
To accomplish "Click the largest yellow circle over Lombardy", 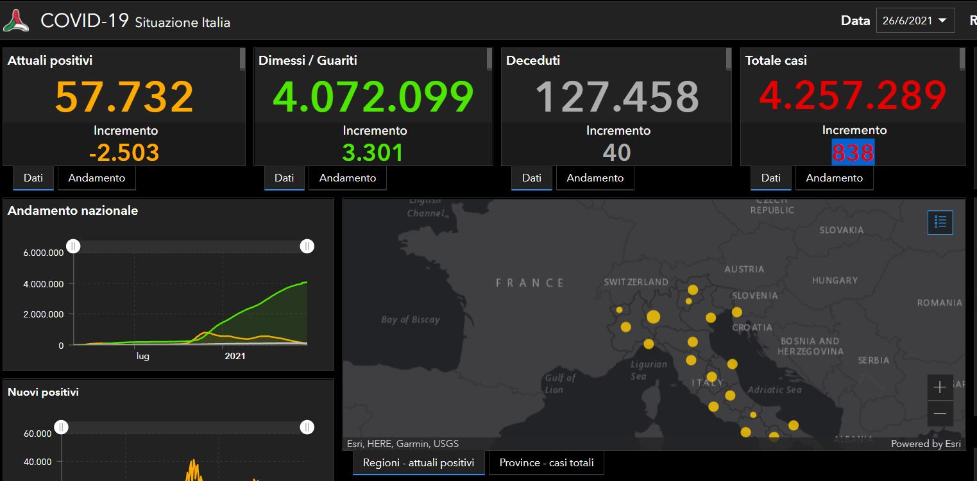I will pyautogui.click(x=653, y=317).
